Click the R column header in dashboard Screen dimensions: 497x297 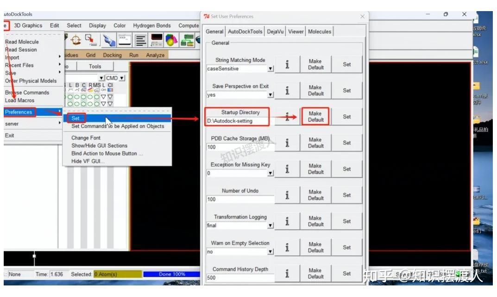(x=90, y=85)
